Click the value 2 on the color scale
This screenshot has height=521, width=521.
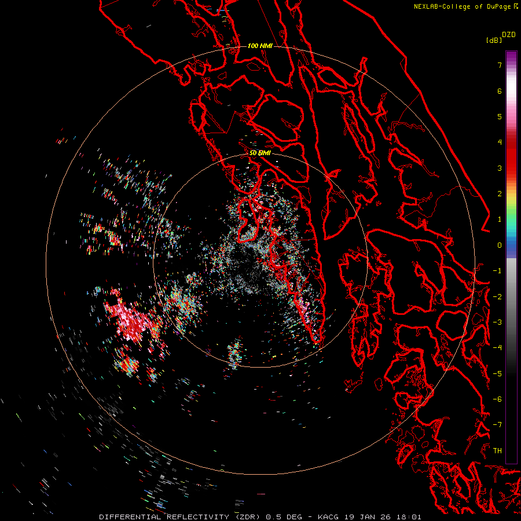[500, 194]
